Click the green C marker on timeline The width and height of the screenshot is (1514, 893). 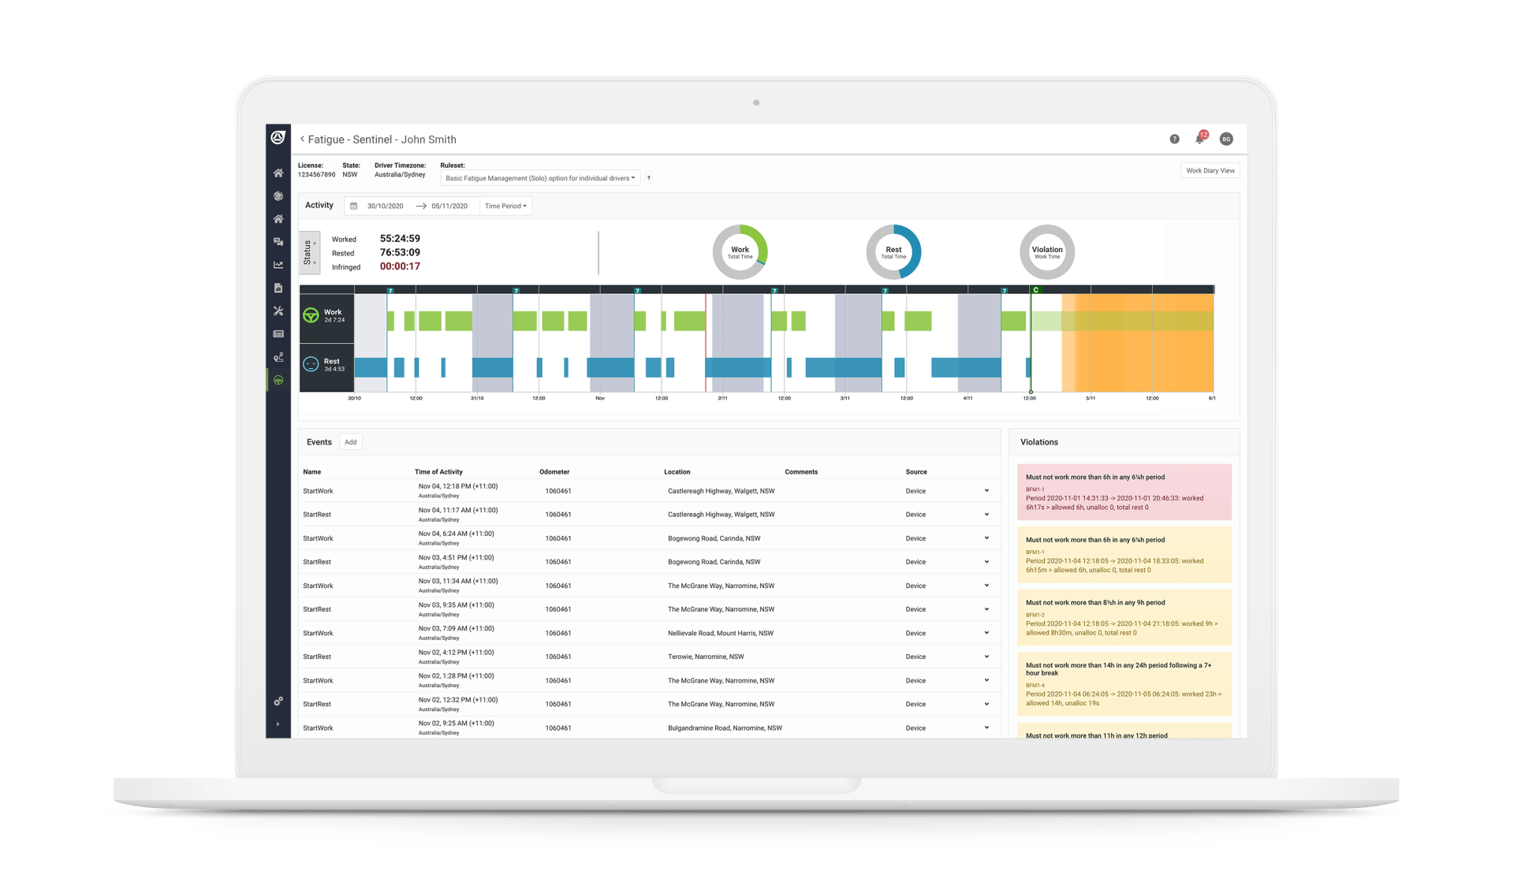1035,290
